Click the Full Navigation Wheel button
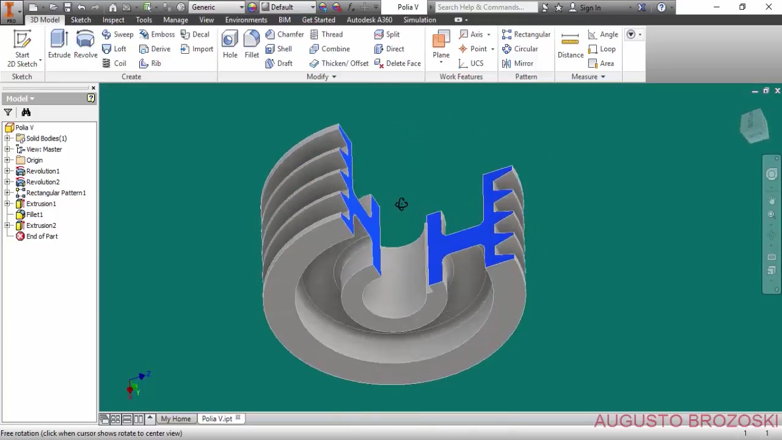The height and width of the screenshot is (440, 782). (772, 174)
